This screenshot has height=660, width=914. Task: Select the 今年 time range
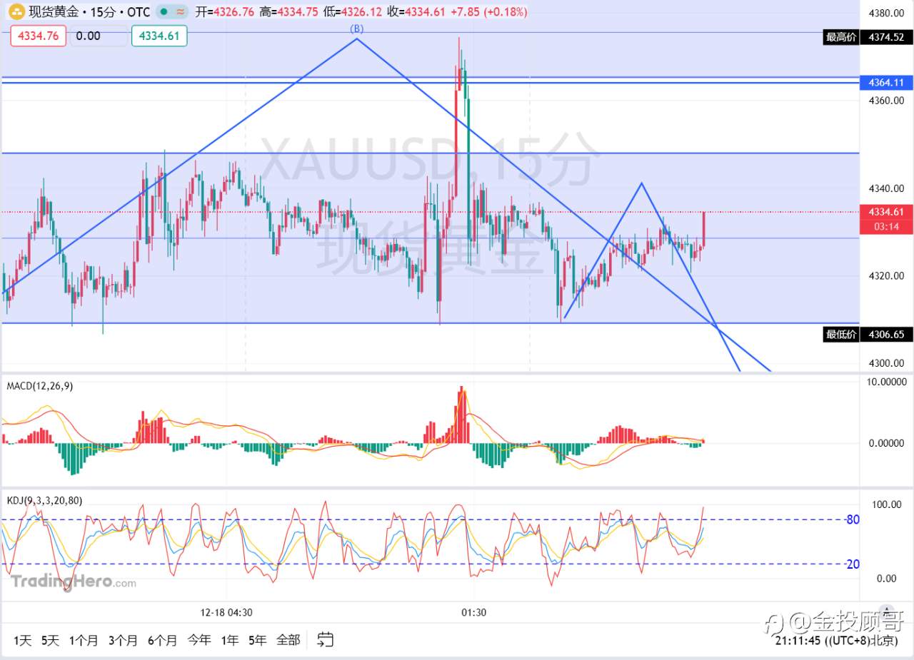pos(199,640)
